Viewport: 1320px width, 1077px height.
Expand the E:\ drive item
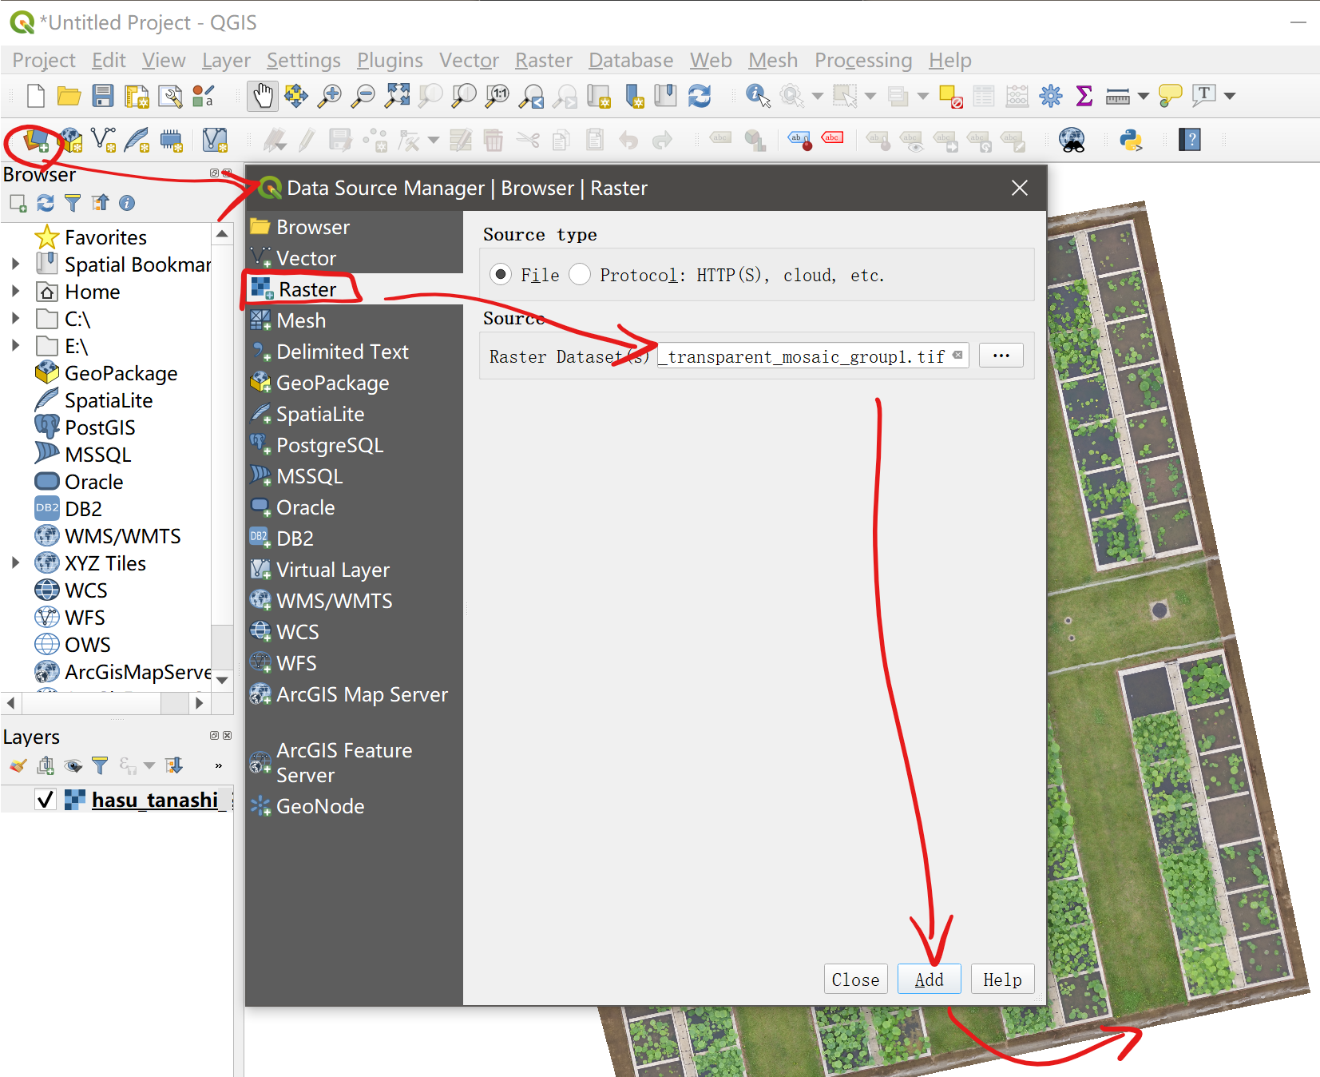(15, 345)
